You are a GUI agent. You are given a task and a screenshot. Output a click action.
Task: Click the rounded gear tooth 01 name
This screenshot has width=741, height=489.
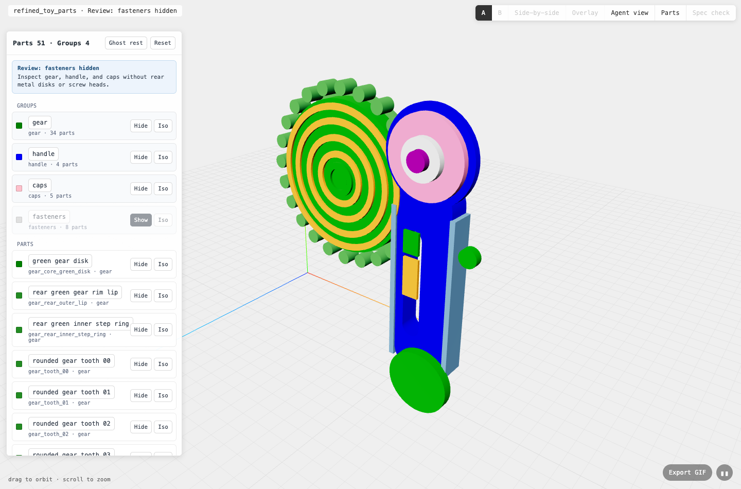click(x=72, y=392)
